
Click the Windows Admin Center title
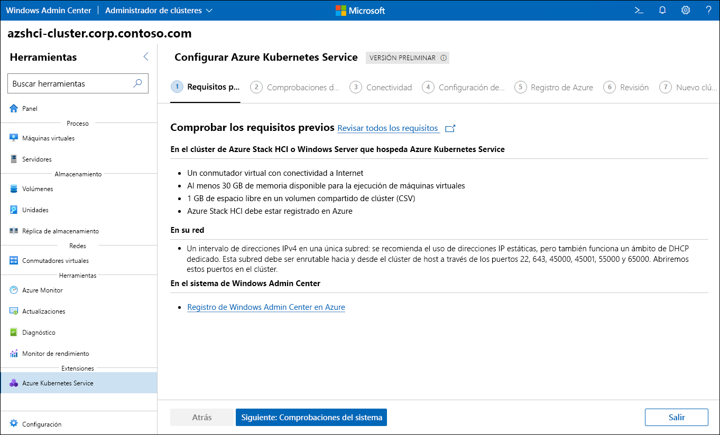[x=48, y=10]
